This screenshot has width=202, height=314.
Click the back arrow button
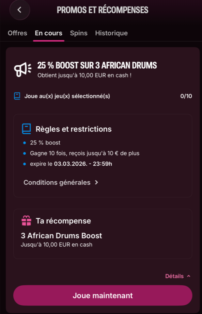(x=20, y=10)
